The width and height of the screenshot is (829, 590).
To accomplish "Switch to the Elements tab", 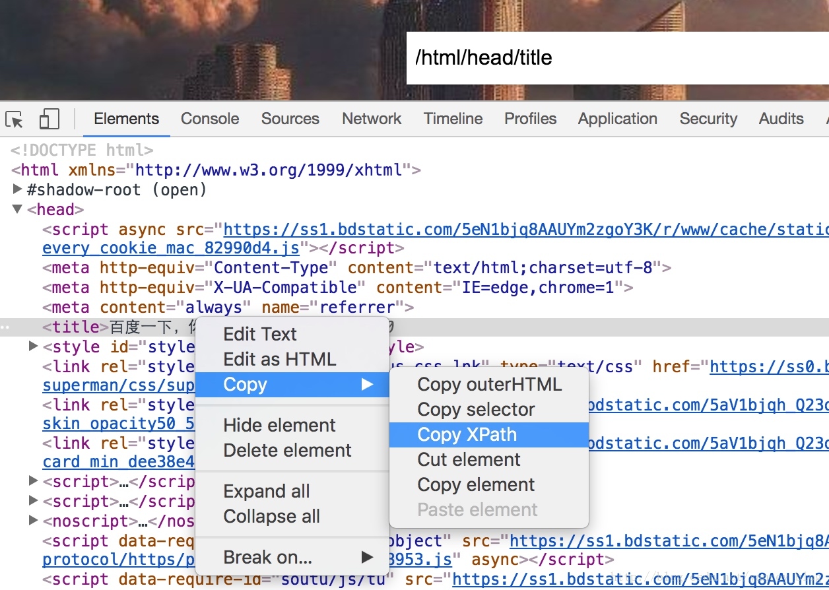I will click(x=126, y=119).
